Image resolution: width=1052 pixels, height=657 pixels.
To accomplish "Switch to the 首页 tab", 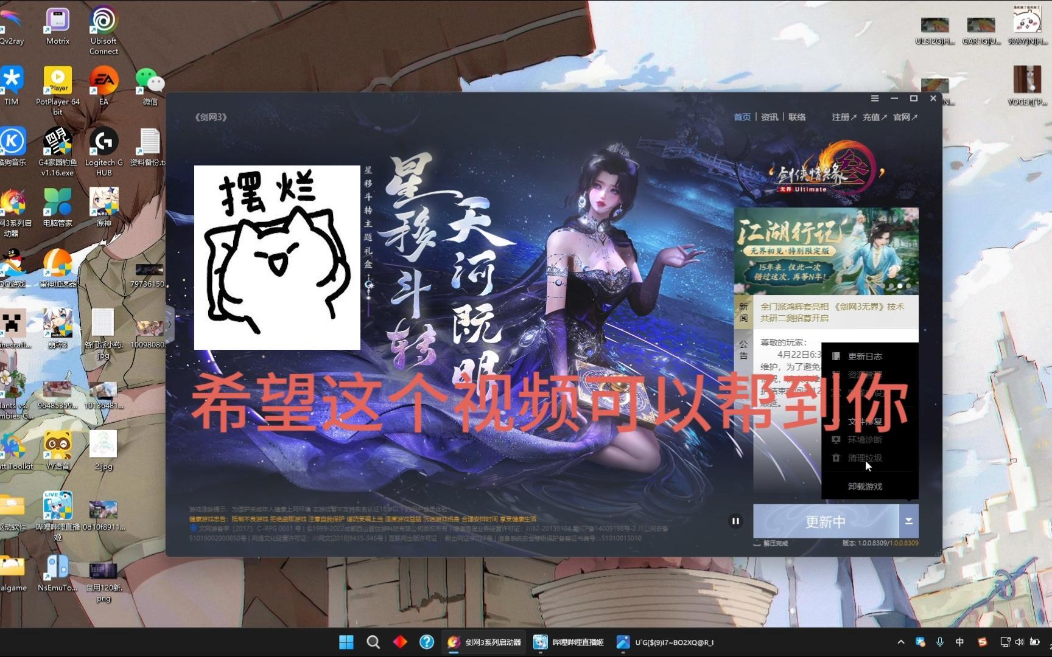I will point(742,117).
